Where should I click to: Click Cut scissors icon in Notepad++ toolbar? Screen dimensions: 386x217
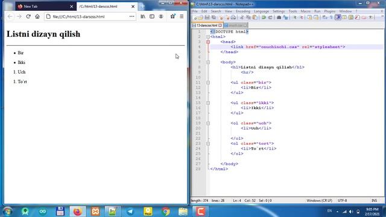coord(242,17)
